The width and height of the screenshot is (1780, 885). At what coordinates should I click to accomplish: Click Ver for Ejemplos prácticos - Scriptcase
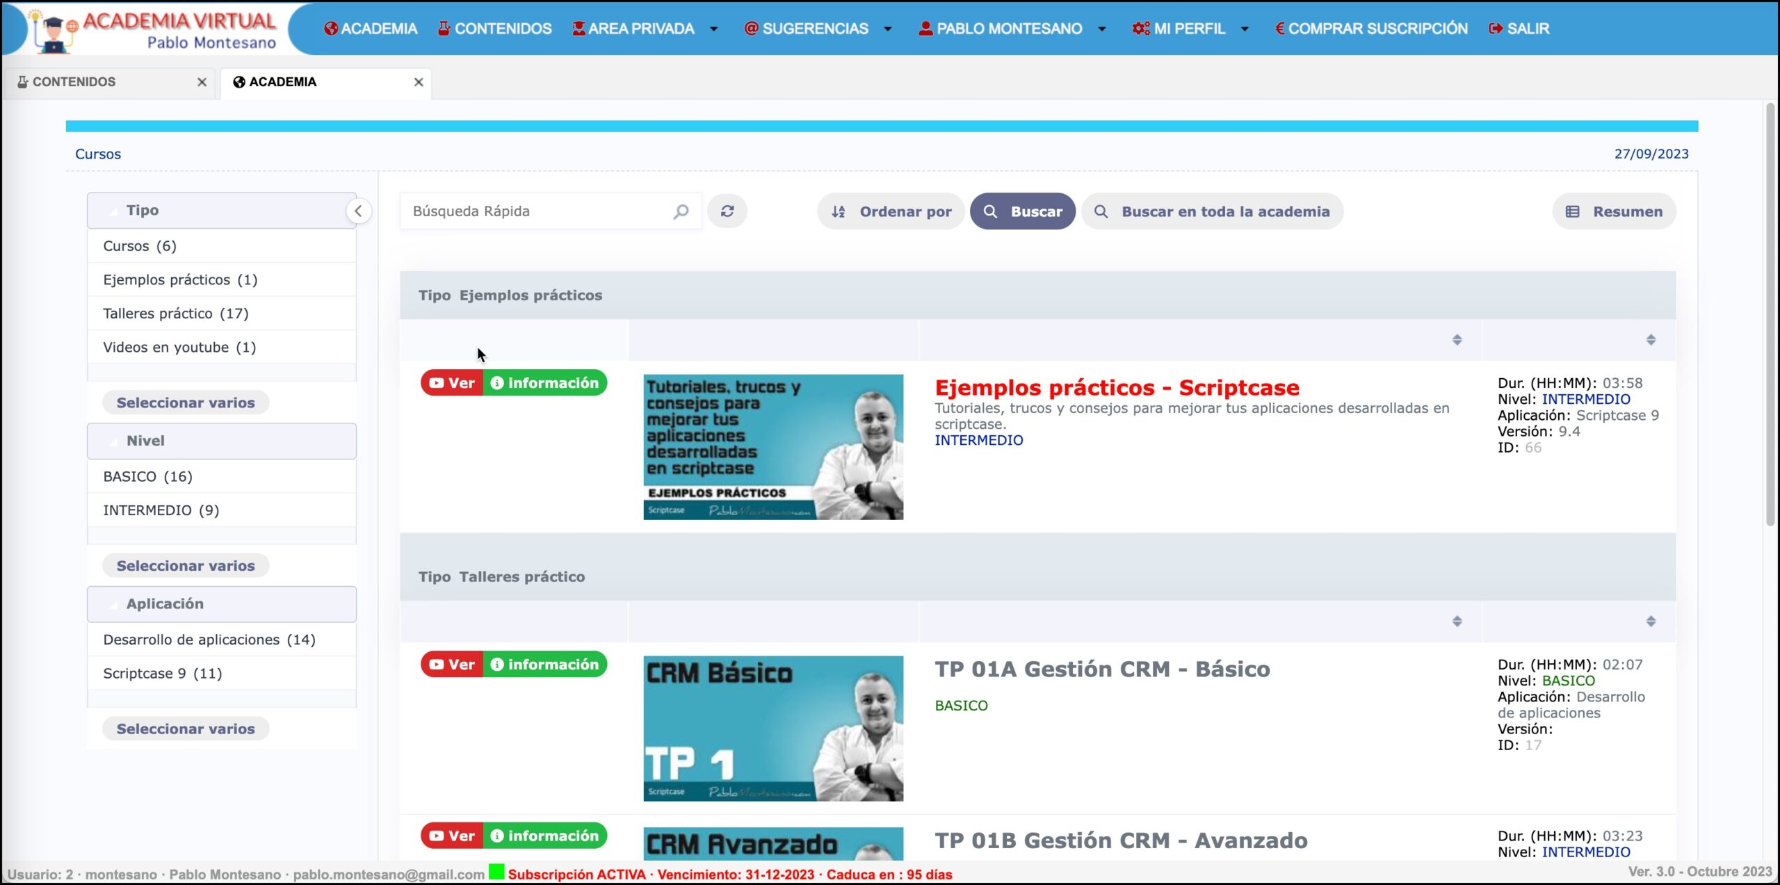(452, 383)
